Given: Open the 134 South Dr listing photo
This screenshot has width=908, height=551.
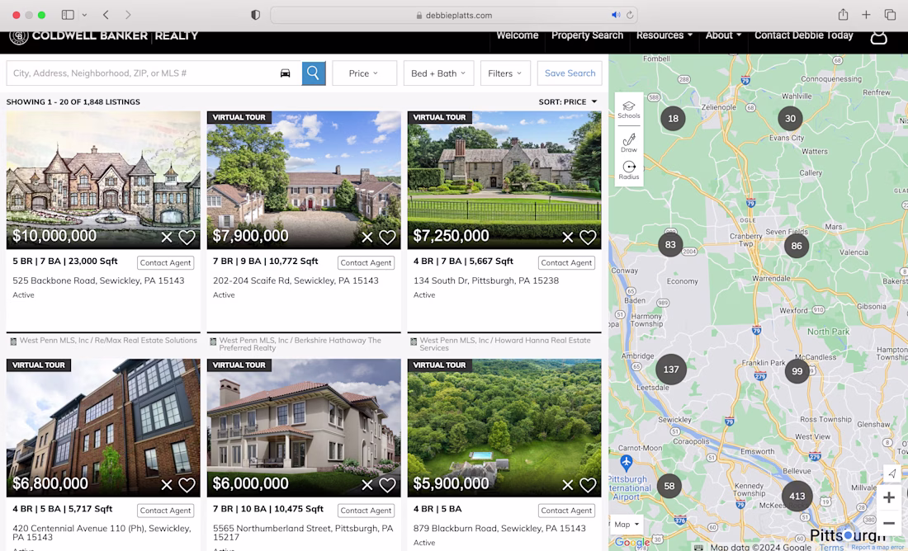Looking at the screenshot, I should [504, 180].
